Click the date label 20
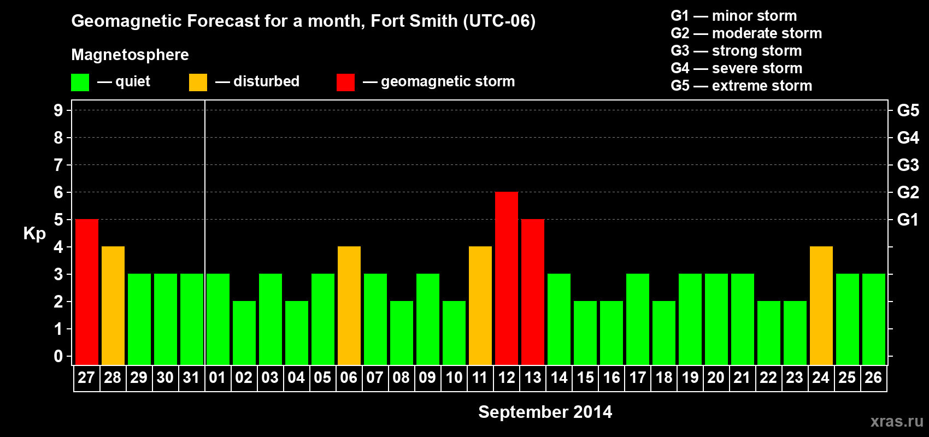 (x=716, y=377)
